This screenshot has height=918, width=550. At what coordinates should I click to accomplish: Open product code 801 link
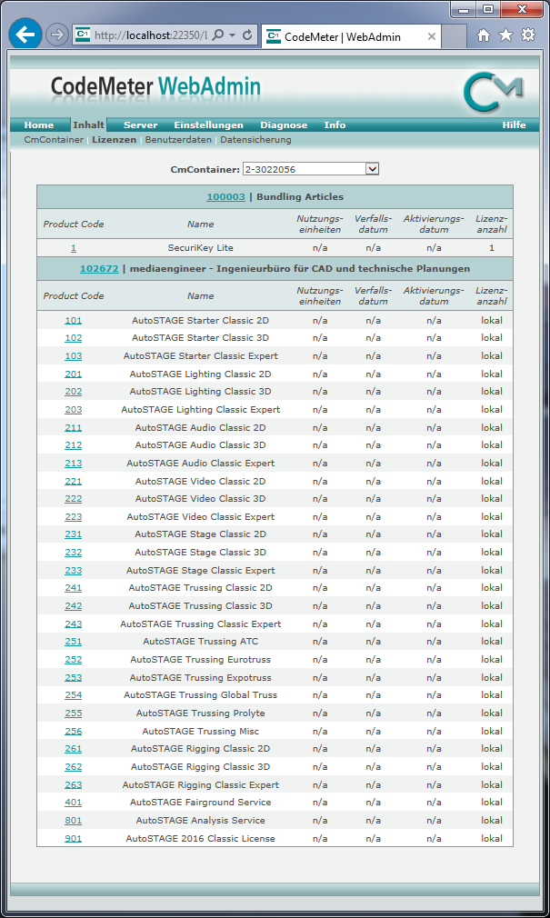(74, 820)
